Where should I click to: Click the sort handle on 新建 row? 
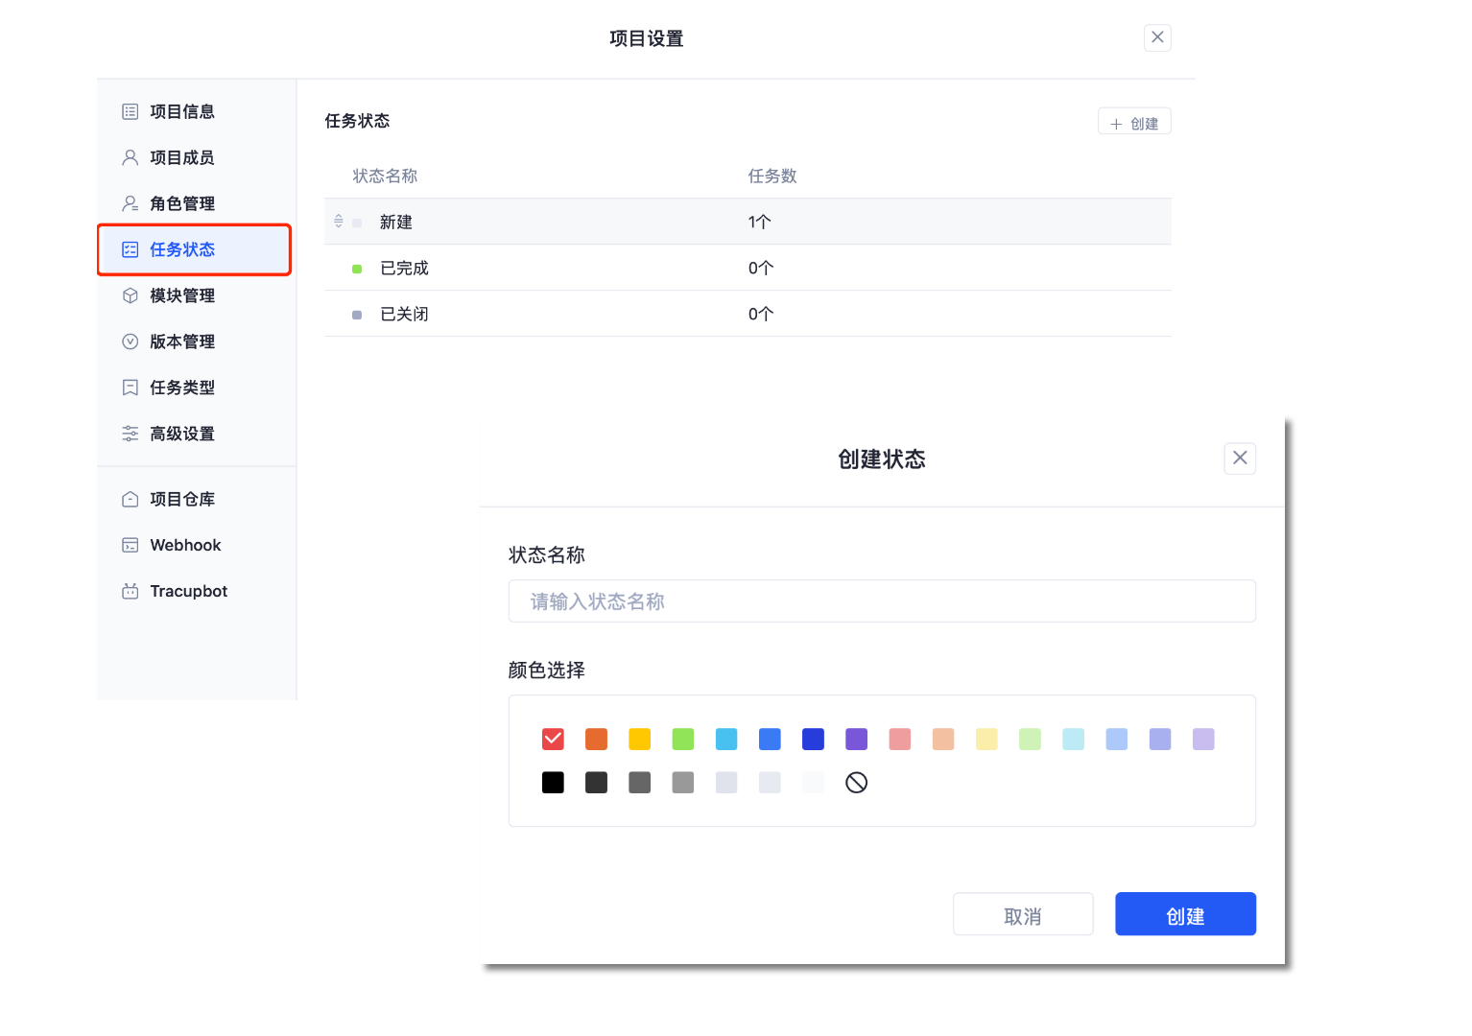click(x=339, y=222)
